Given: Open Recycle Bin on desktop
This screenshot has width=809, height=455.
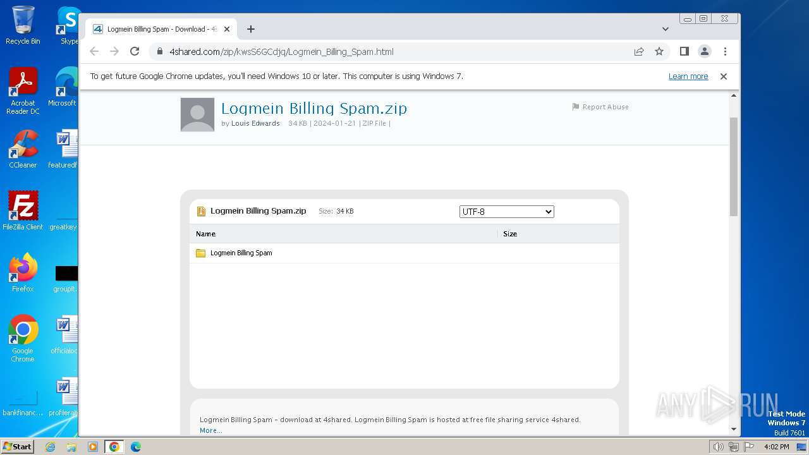Looking at the screenshot, I should click(23, 25).
